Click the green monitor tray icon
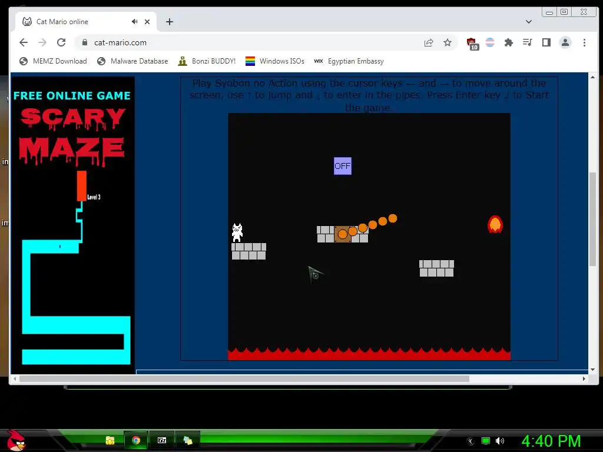Viewport: 603px width, 452px height. [486, 441]
